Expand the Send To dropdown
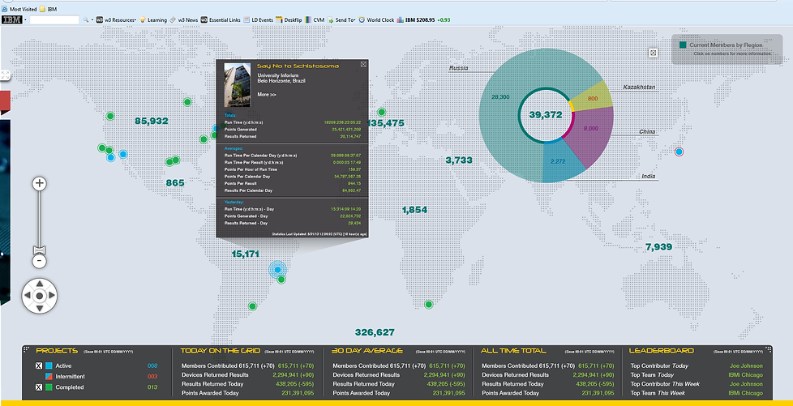This screenshot has height=406, width=793. point(341,19)
